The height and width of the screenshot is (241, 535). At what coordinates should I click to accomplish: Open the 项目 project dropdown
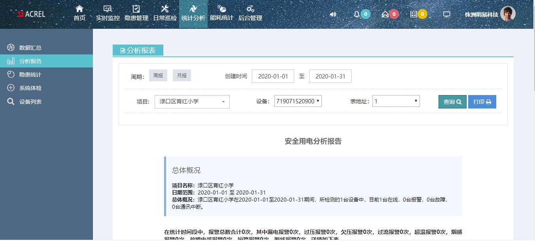192,101
